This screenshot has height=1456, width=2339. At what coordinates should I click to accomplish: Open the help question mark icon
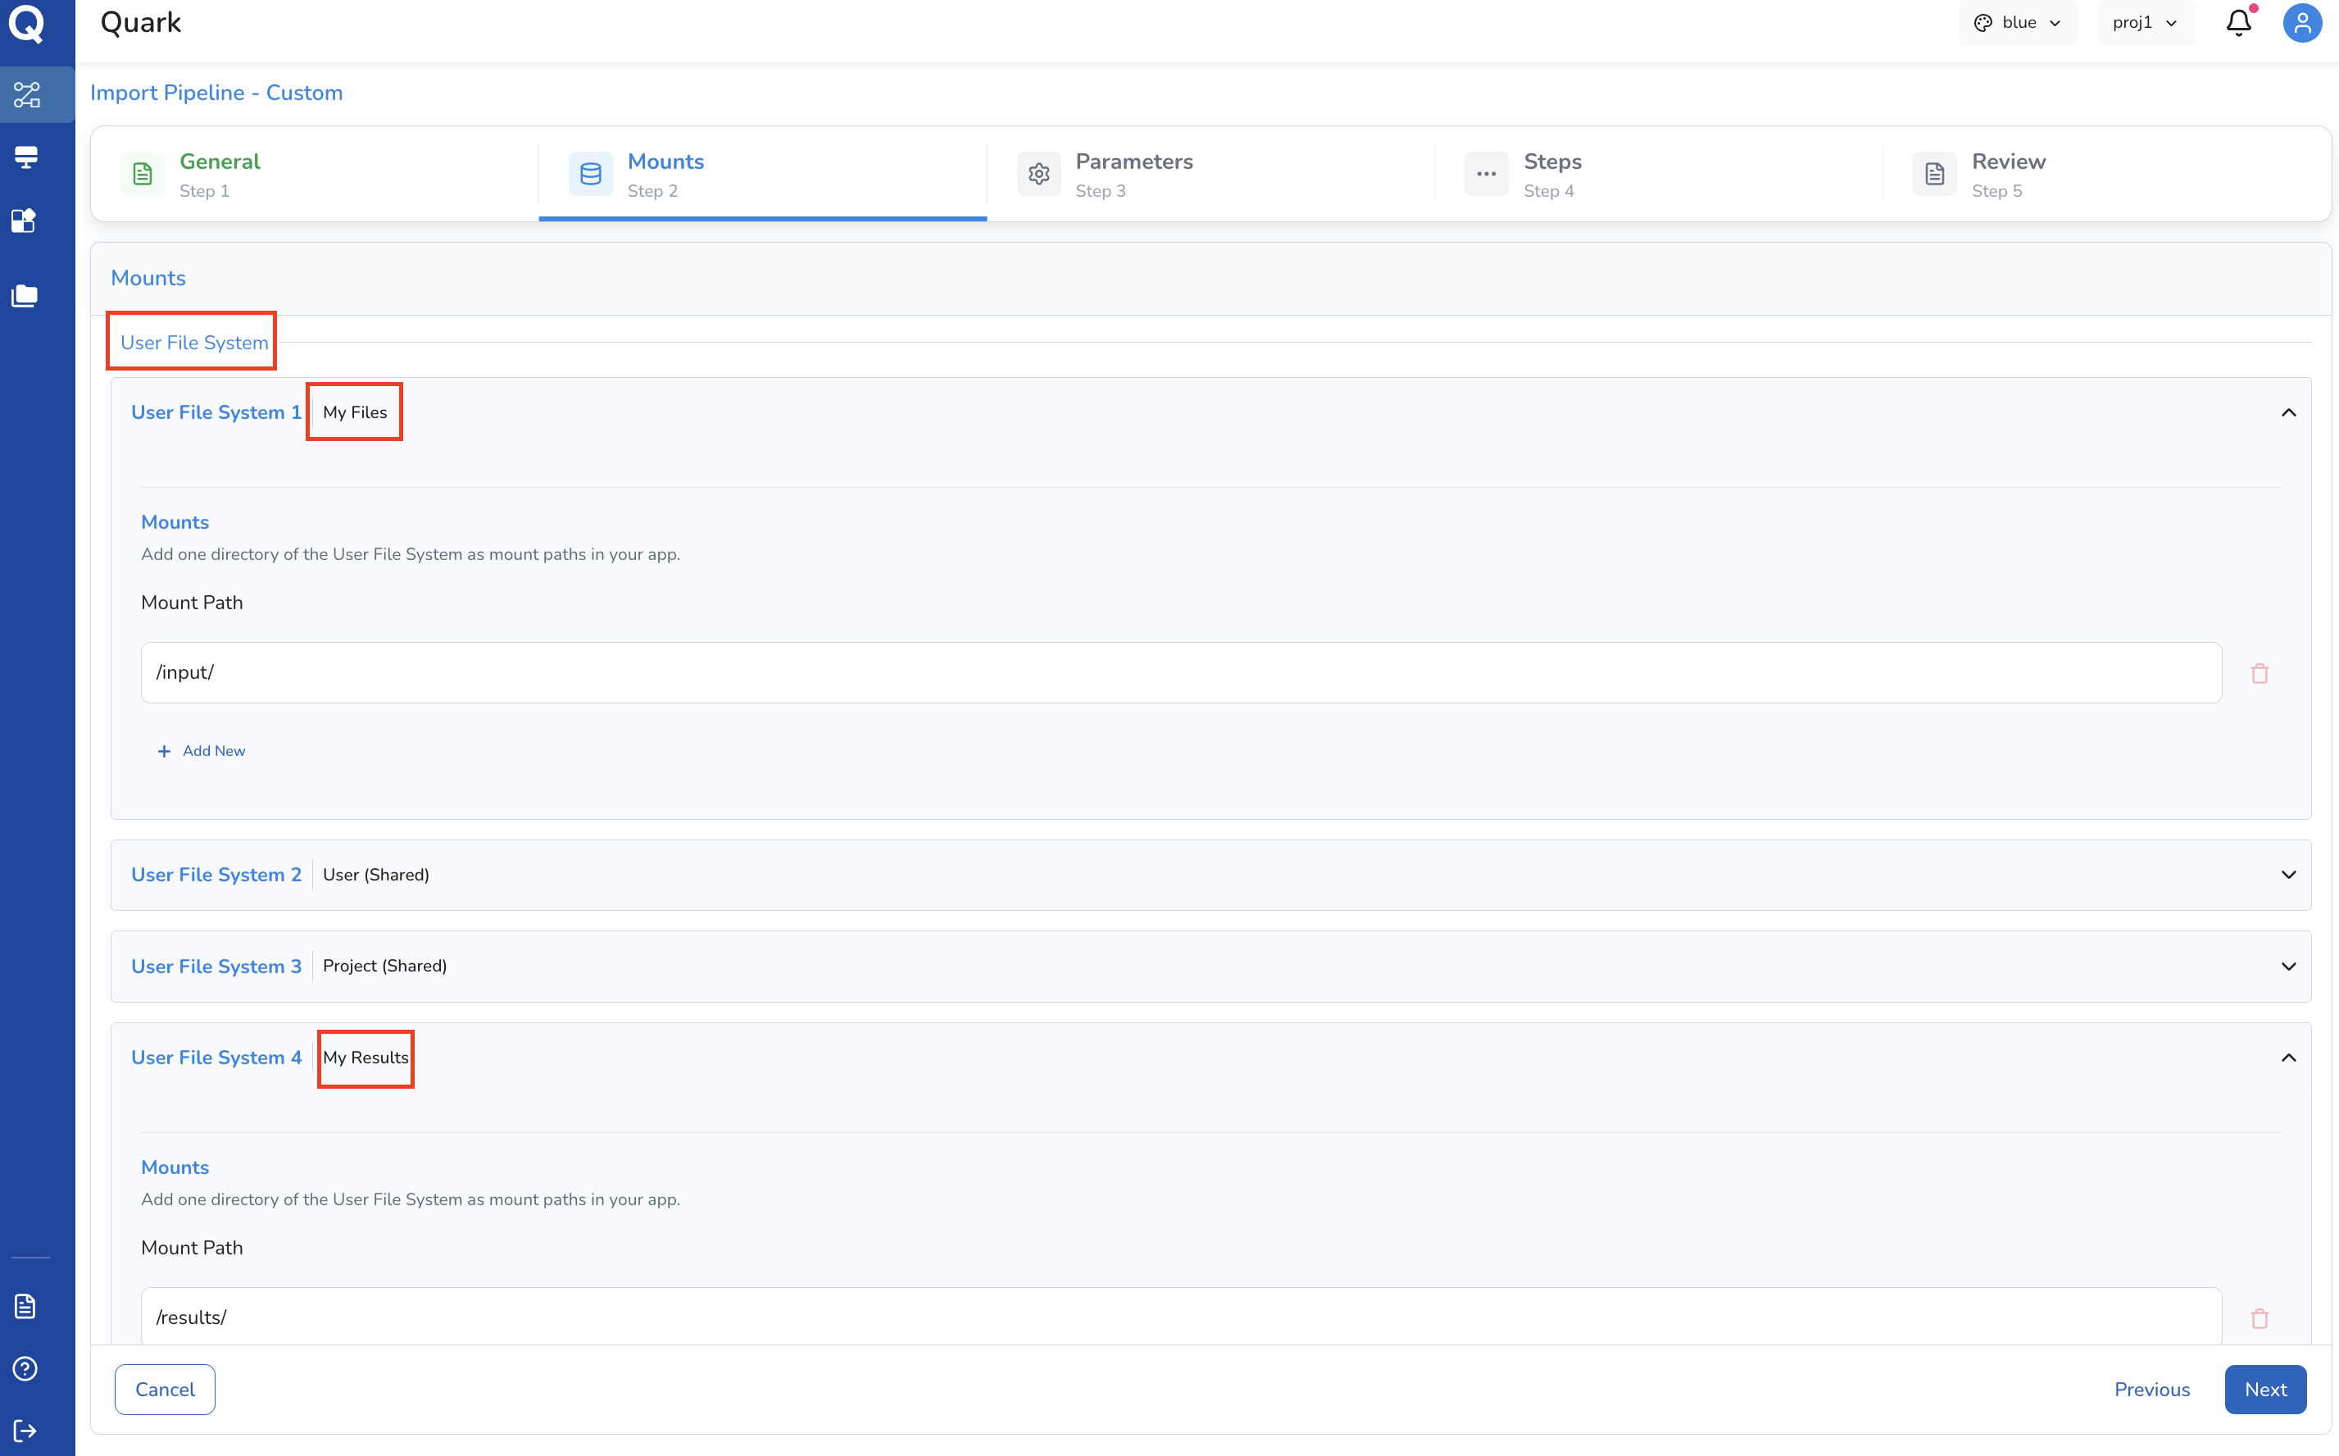(x=25, y=1368)
